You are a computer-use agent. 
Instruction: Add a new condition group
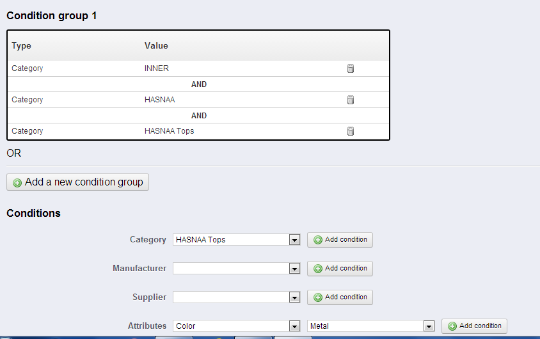click(77, 182)
